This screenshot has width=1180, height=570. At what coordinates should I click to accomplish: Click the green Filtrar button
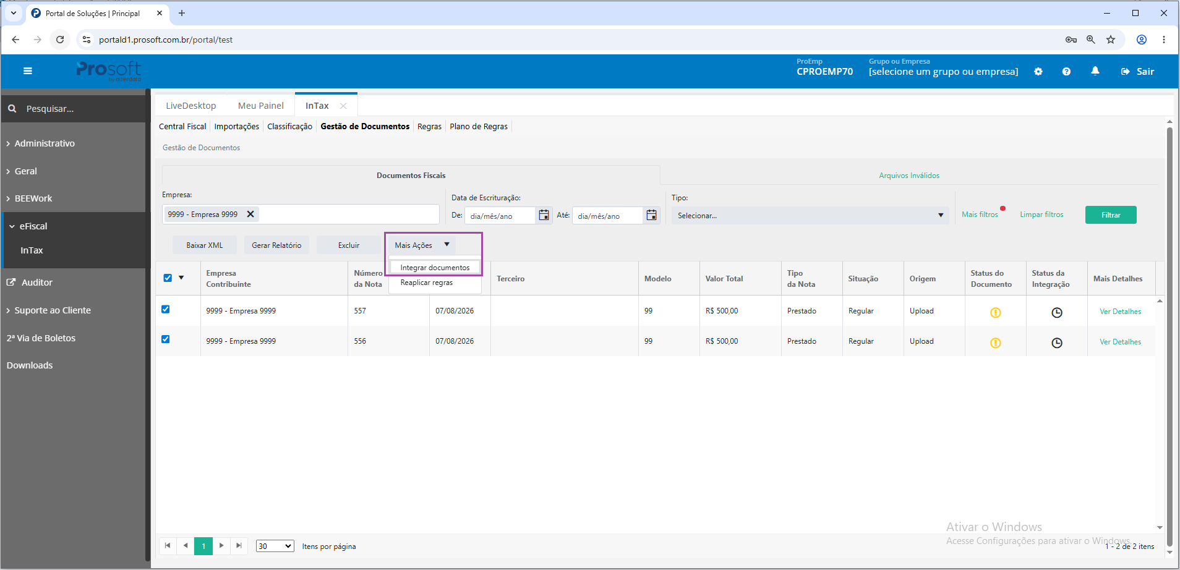[x=1111, y=215]
